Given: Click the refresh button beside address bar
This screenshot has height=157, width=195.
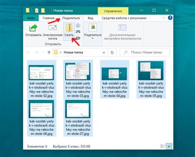Looking at the screenshot, I should [112, 52].
